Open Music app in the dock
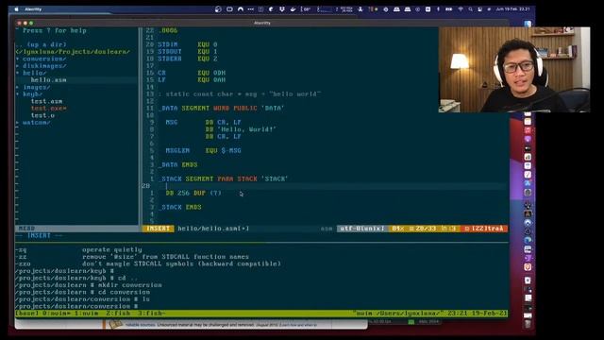 [x=528, y=130]
